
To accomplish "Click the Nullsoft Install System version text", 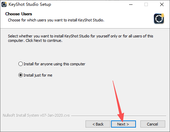I will (x=36, y=115).
